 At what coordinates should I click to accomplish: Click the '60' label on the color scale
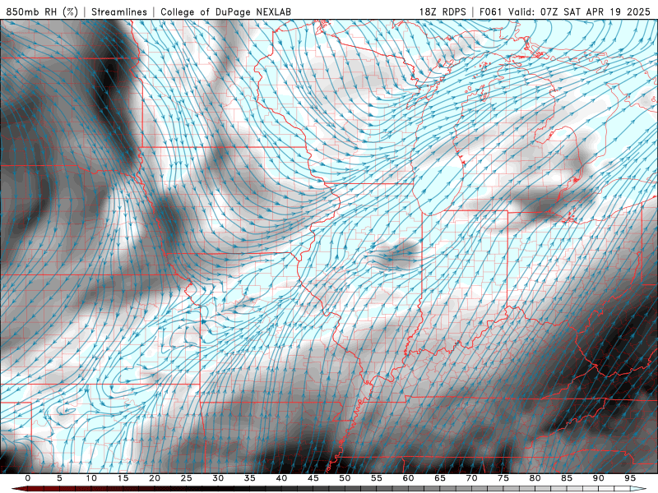point(408,478)
